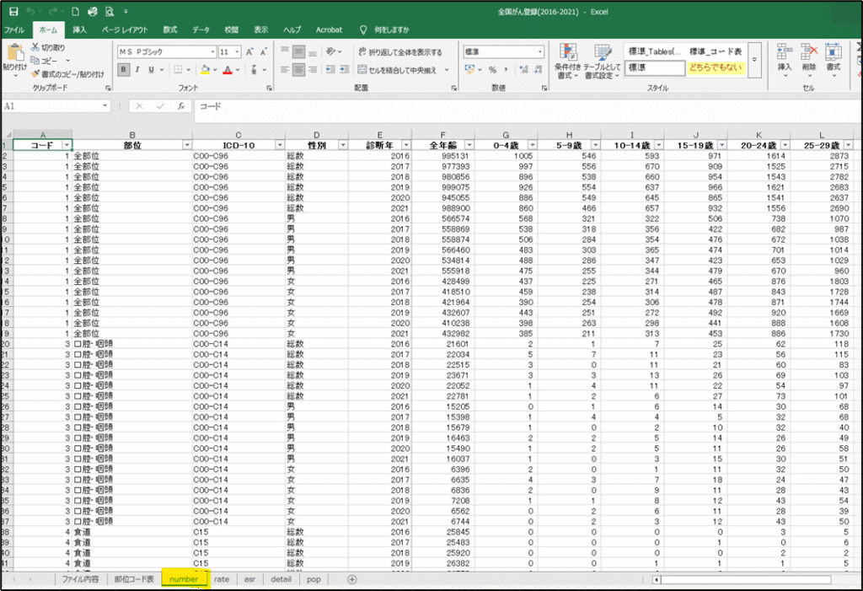
Task: Click Format as Table (テーブルとして書式設定)
Action: 602,57
